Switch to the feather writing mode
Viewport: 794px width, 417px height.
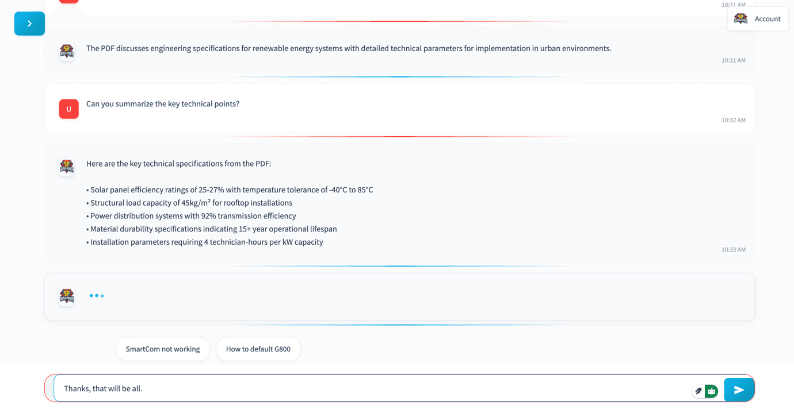click(x=698, y=391)
